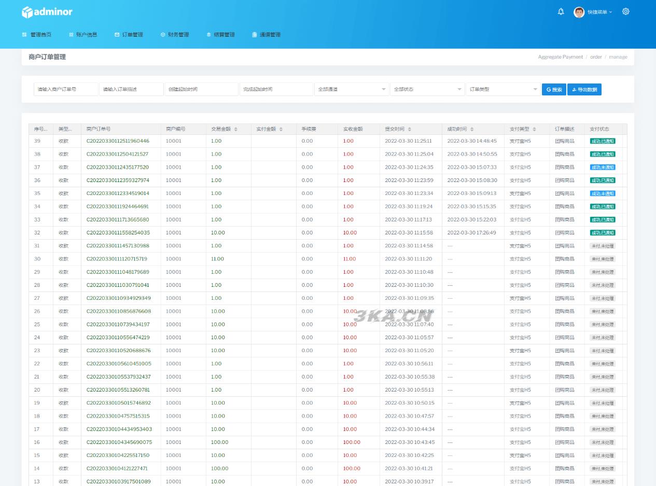Open the 快捷菜单 quick menu
This screenshot has width=656, height=486.
pyautogui.click(x=599, y=12)
